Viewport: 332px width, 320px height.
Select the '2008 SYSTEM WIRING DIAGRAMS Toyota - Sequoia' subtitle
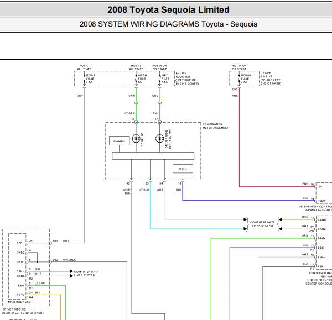[x=168, y=24]
